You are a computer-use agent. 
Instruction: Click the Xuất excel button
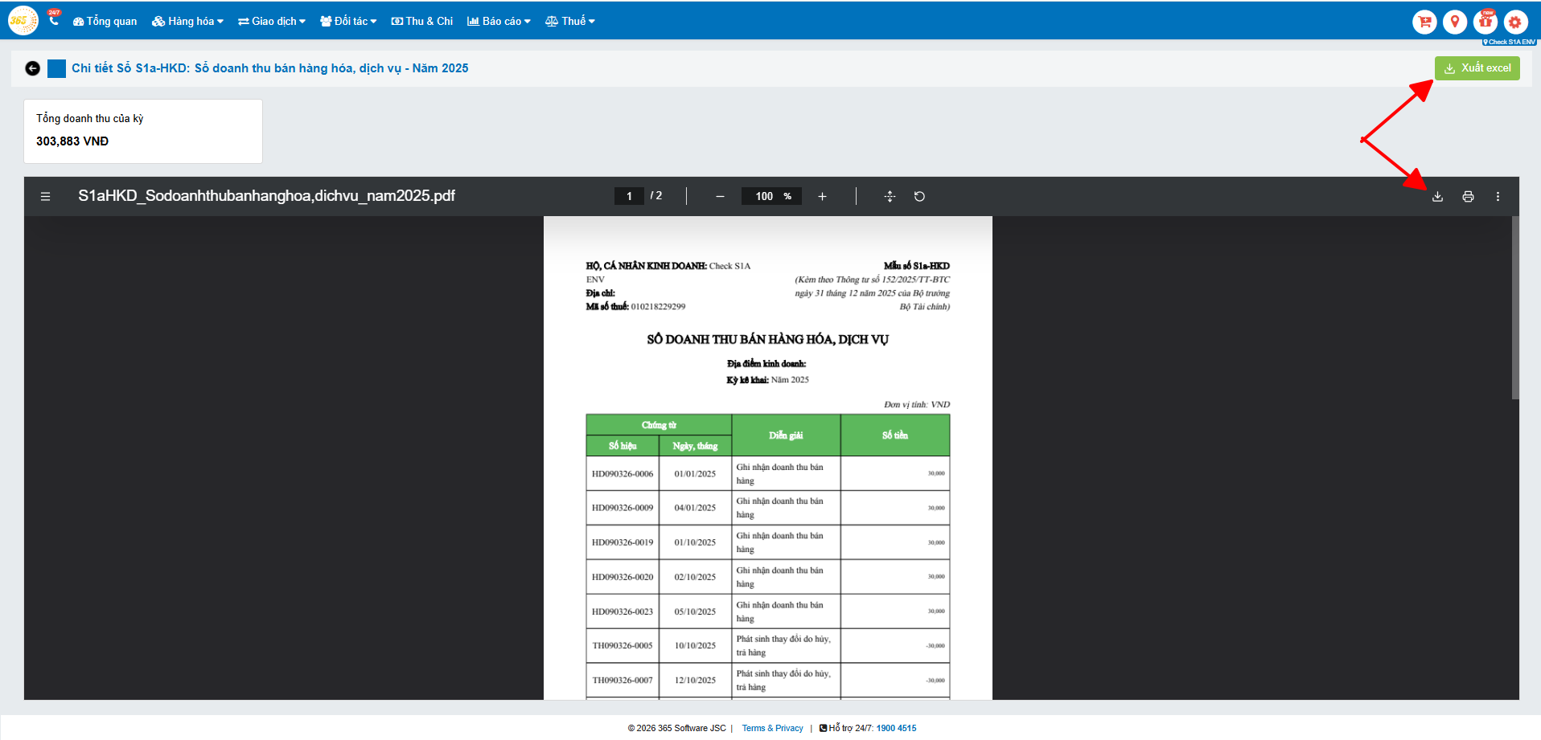1477,68
